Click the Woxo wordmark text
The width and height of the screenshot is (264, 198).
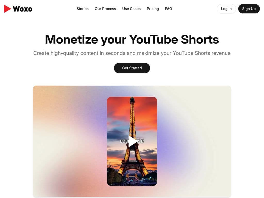(22, 9)
